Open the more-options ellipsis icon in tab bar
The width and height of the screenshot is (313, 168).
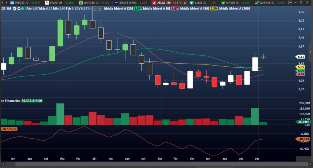(289, 2)
